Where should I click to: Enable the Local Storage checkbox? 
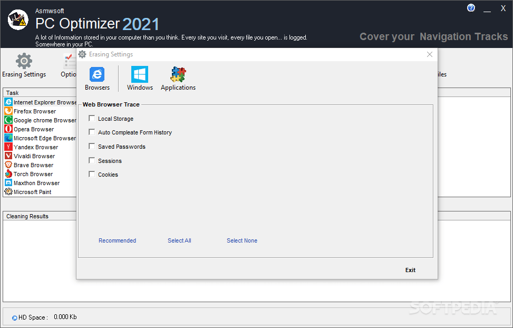[x=92, y=118]
